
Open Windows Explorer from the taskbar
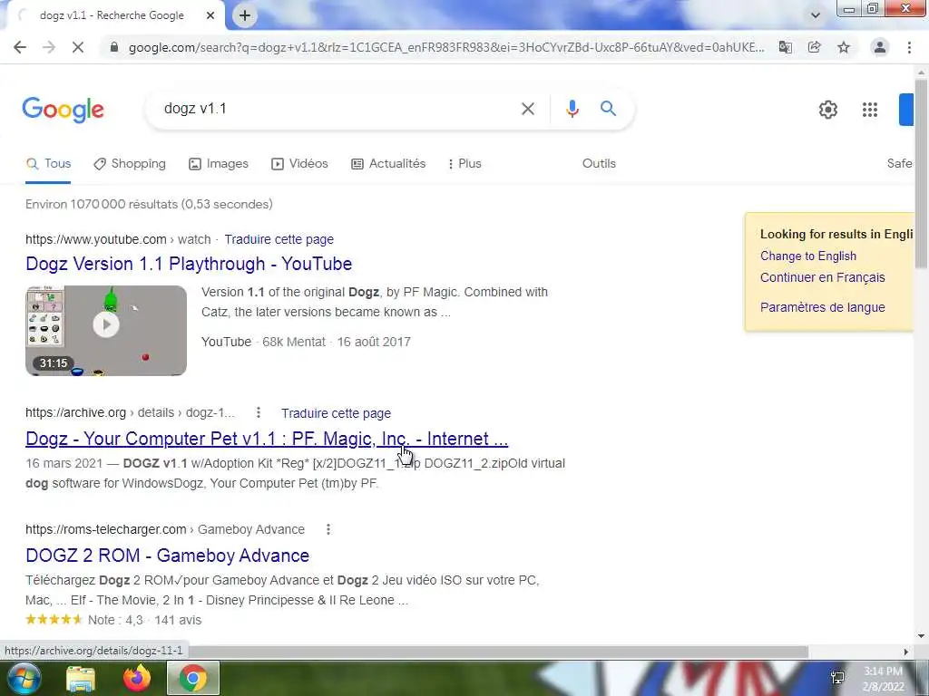coord(81,678)
